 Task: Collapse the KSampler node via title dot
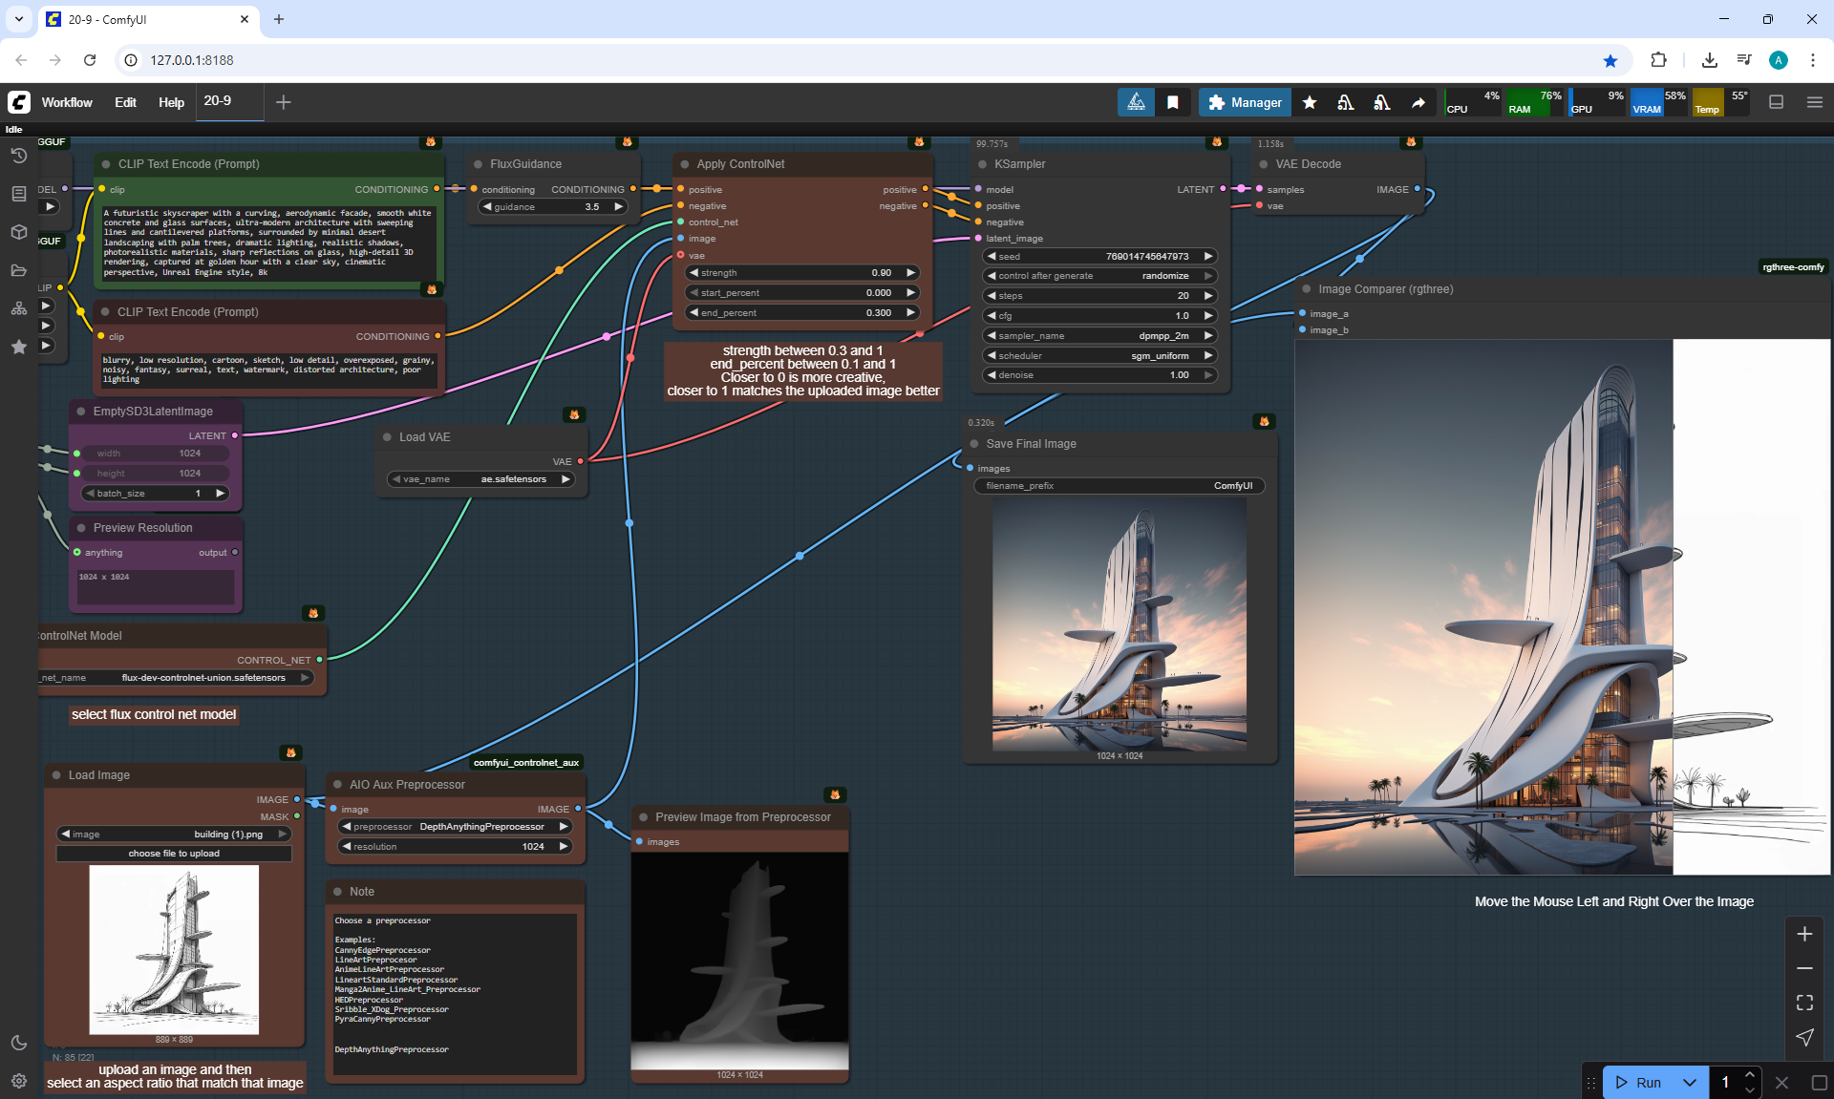coord(982,164)
